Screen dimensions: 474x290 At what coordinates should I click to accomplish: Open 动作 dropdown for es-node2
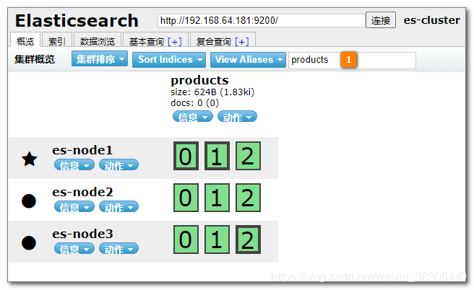118,207
